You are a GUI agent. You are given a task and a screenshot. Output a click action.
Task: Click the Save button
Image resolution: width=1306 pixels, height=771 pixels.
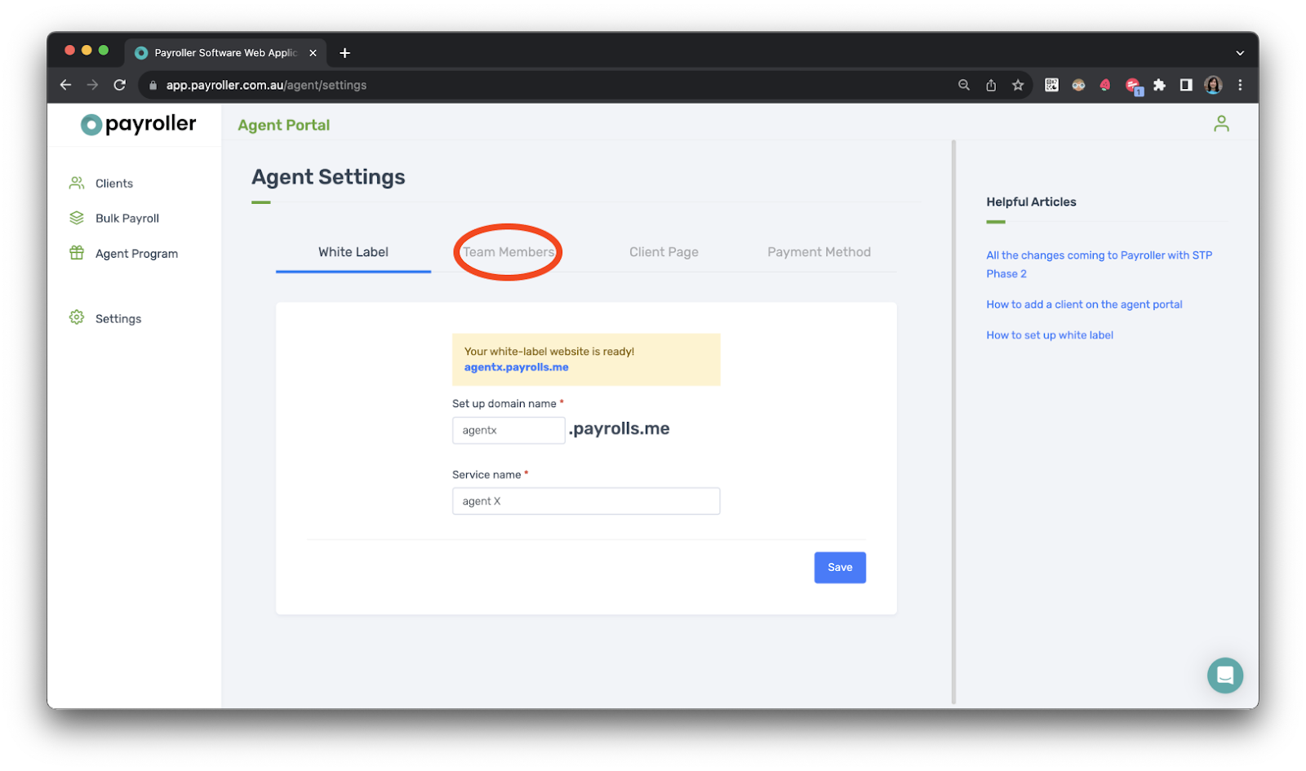point(840,567)
